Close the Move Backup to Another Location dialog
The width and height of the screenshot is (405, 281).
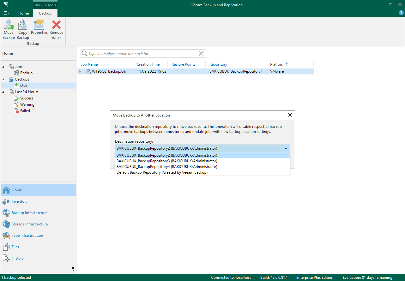coord(290,115)
